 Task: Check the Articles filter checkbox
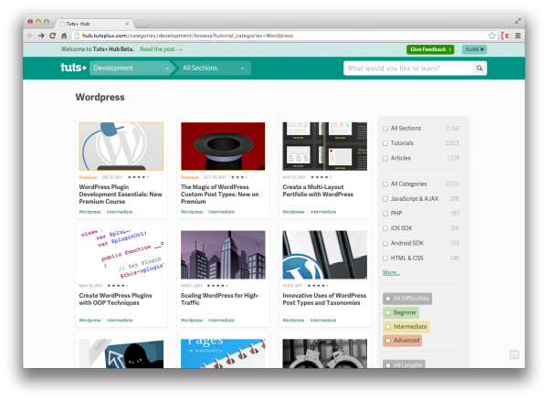click(x=385, y=158)
